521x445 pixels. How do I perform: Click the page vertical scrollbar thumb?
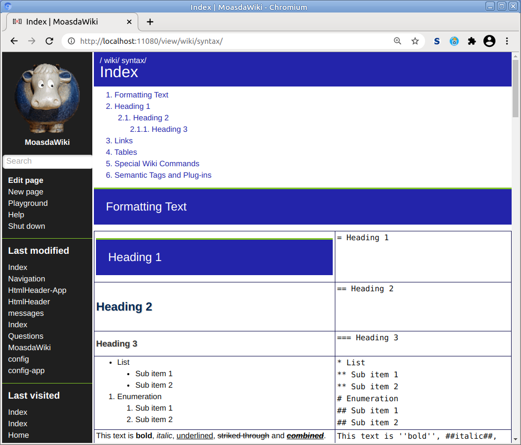(515, 89)
